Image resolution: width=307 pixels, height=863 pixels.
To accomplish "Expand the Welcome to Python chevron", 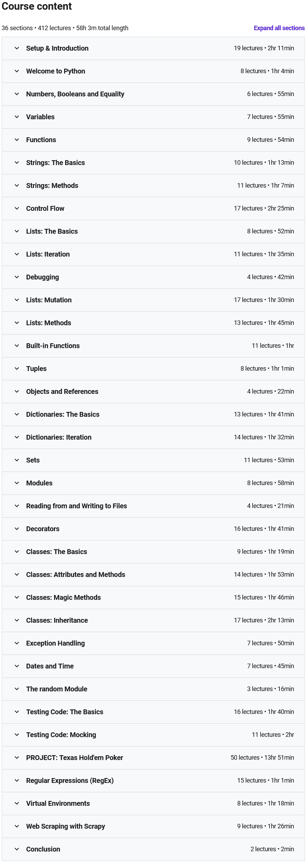I will (17, 71).
